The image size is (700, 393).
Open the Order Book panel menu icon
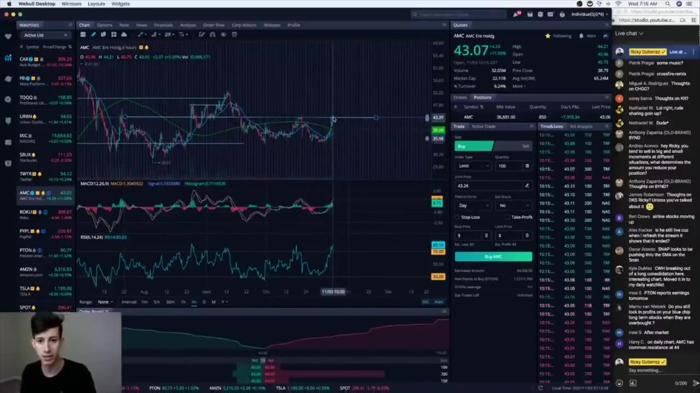pyautogui.click(x=444, y=311)
